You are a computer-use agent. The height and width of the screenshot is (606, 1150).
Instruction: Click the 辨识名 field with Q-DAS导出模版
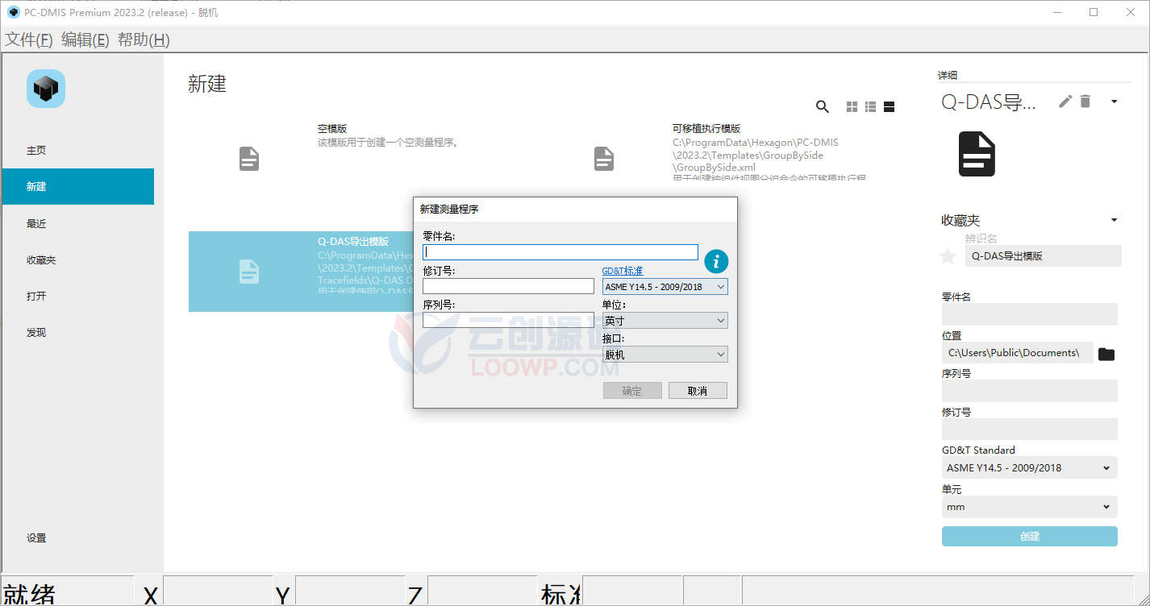tap(1044, 255)
